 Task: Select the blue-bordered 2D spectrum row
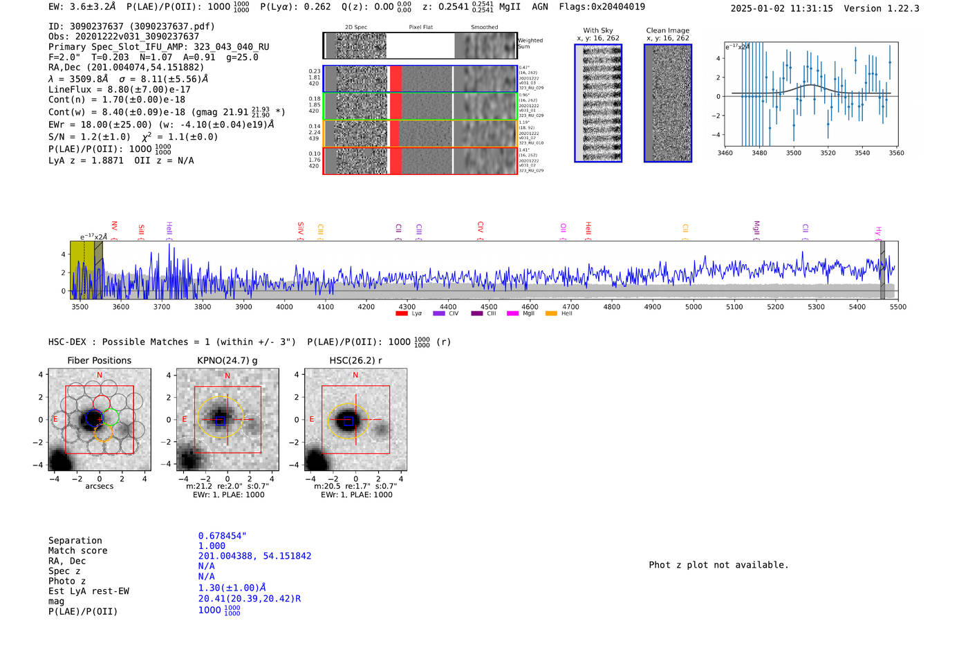[420, 79]
